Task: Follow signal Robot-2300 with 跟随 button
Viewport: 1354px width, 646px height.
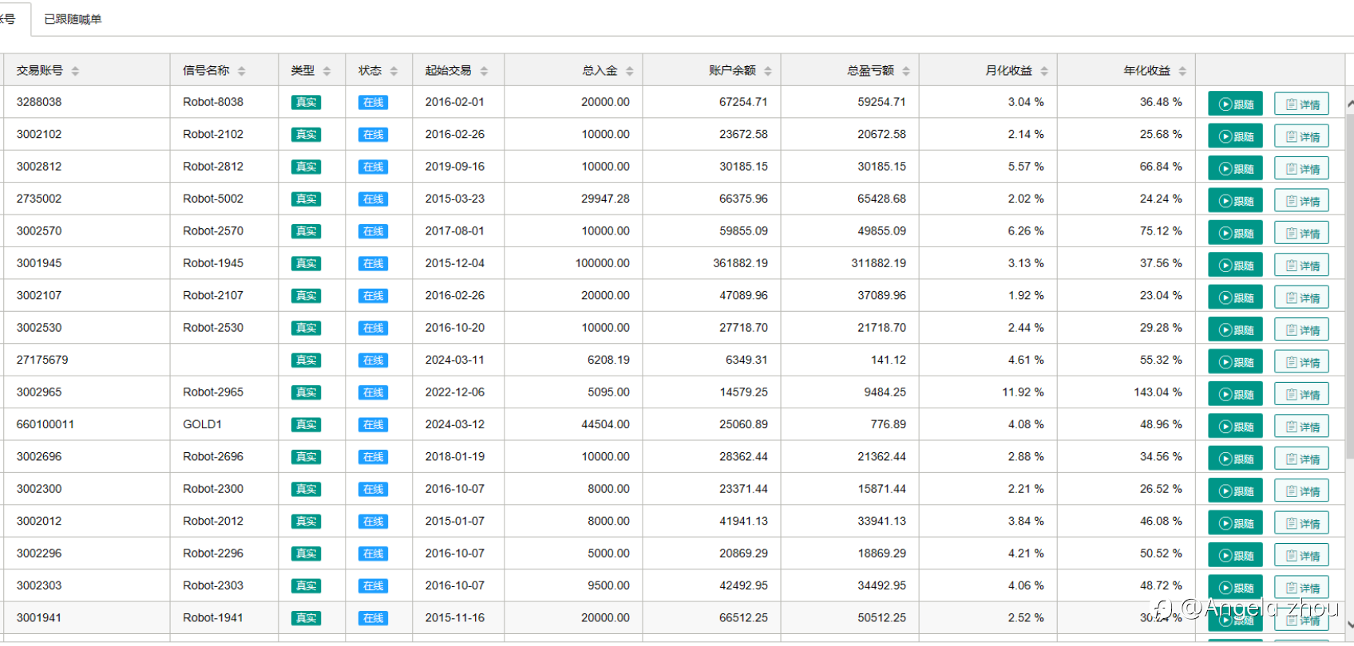Action: [x=1235, y=490]
